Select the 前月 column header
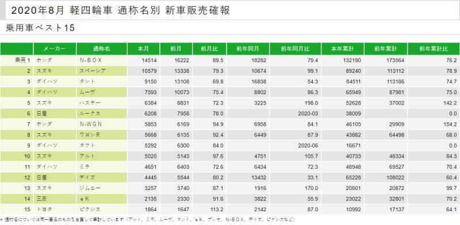 [176, 49]
